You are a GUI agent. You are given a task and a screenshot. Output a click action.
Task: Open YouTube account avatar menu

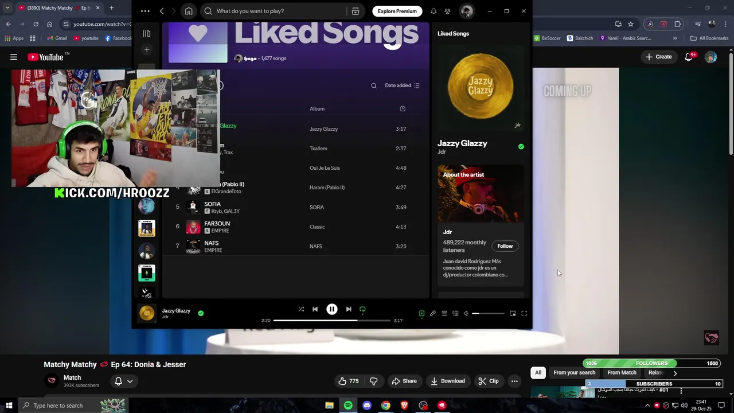pos(710,57)
